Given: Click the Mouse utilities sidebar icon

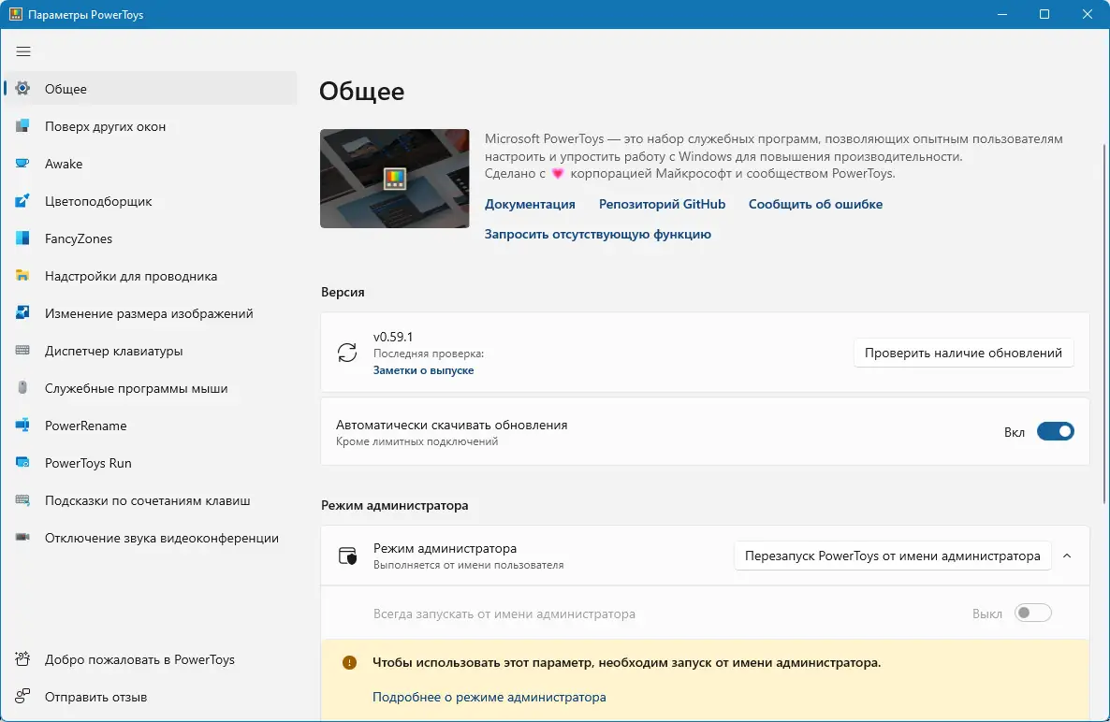Looking at the screenshot, I should coord(22,387).
